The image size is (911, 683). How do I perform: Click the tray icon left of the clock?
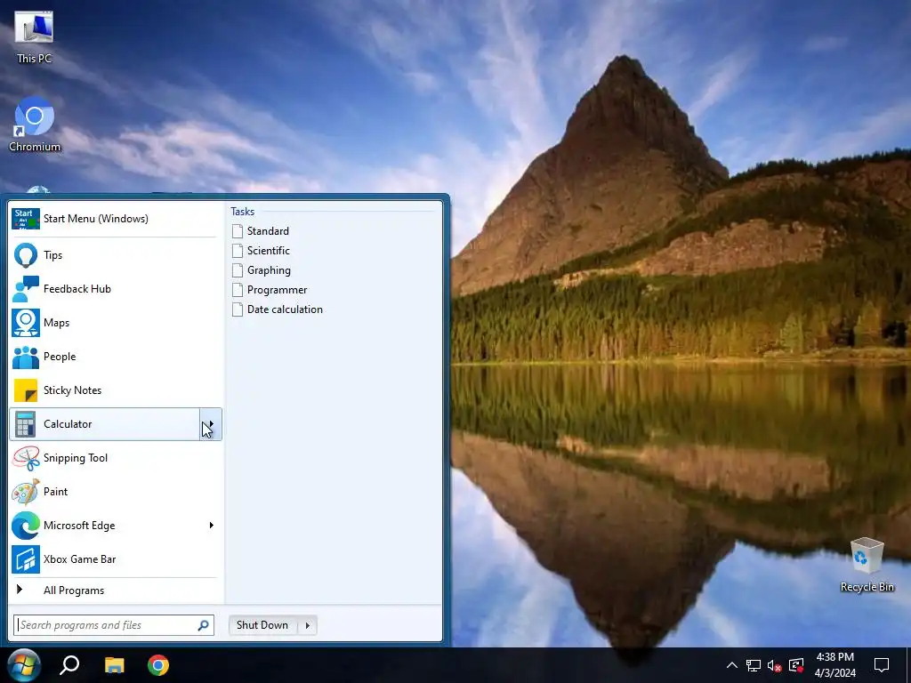[x=796, y=665]
